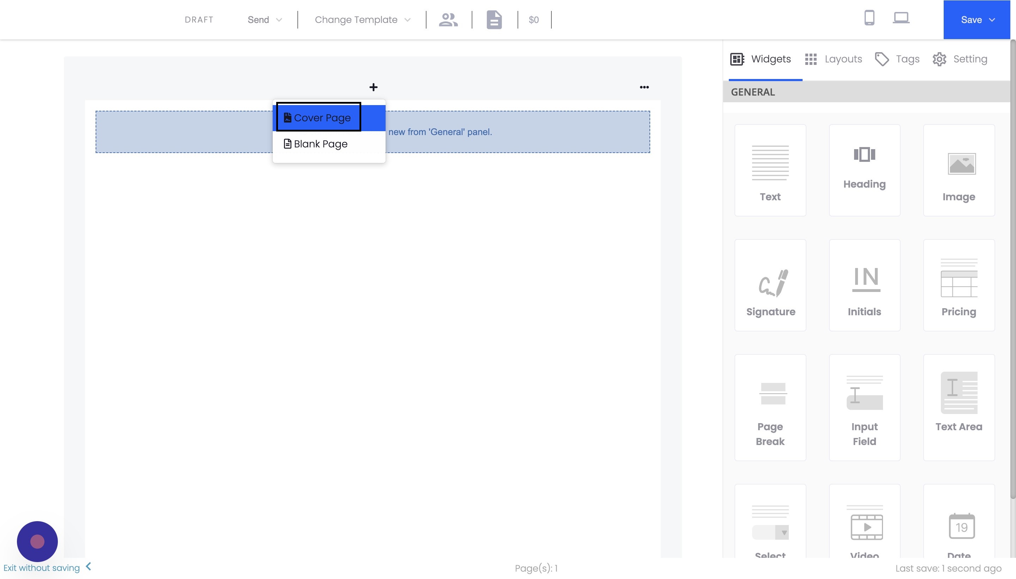The height and width of the screenshot is (579, 1016).
Task: Open the three-dot page options menu
Action: pyautogui.click(x=644, y=87)
